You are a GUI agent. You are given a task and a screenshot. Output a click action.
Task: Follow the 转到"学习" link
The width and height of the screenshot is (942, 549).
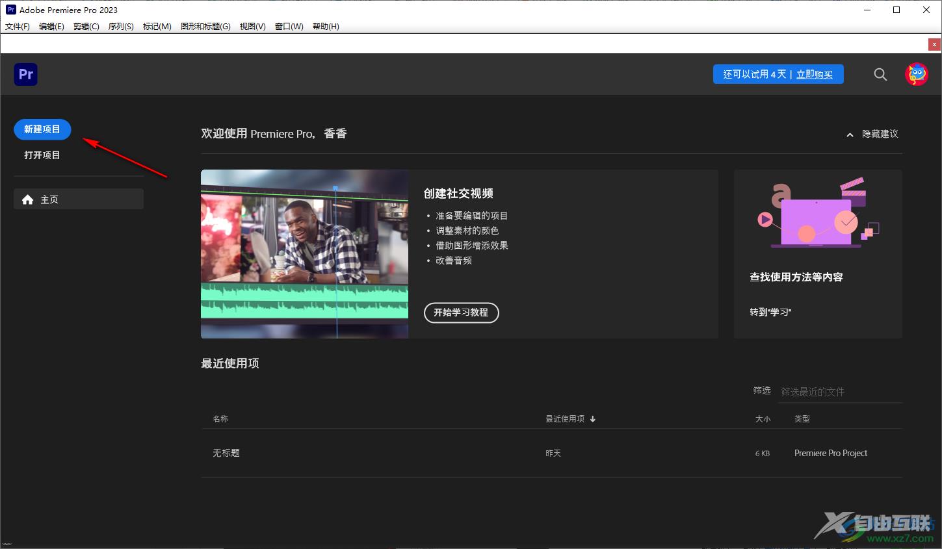click(770, 312)
